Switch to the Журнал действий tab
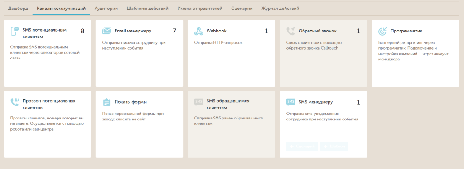Screen dimensions: 464x169 [x=280, y=9]
